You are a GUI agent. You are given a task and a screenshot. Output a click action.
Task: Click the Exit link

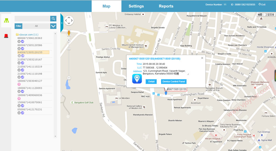262,5
